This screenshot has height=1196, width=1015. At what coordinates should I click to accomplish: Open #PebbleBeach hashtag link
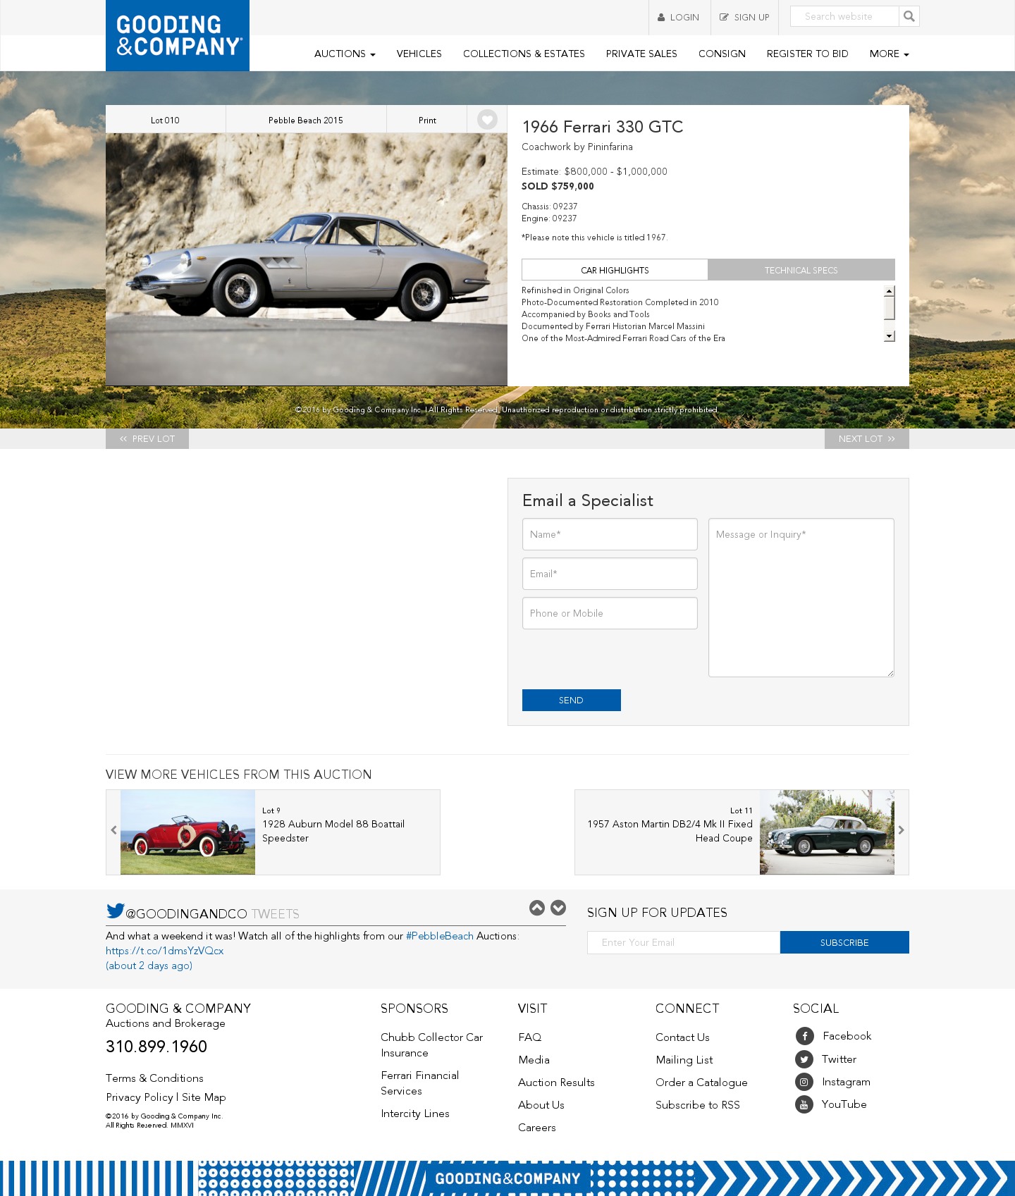pos(440,936)
